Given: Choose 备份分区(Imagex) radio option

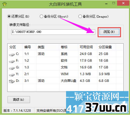Looking at the screenshot, I should pos(93,16).
